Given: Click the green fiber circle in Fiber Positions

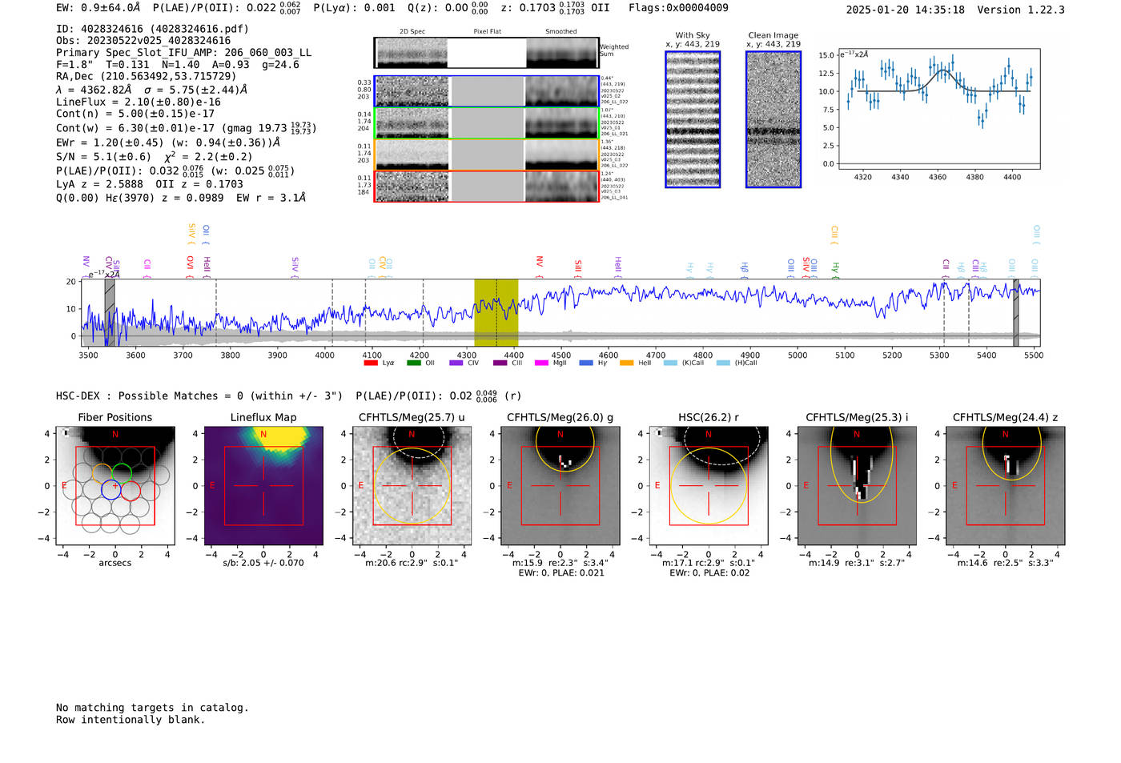Looking at the screenshot, I should 122,473.
